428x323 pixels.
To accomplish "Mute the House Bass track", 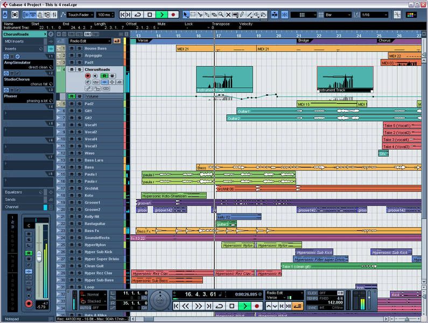I will (72, 48).
